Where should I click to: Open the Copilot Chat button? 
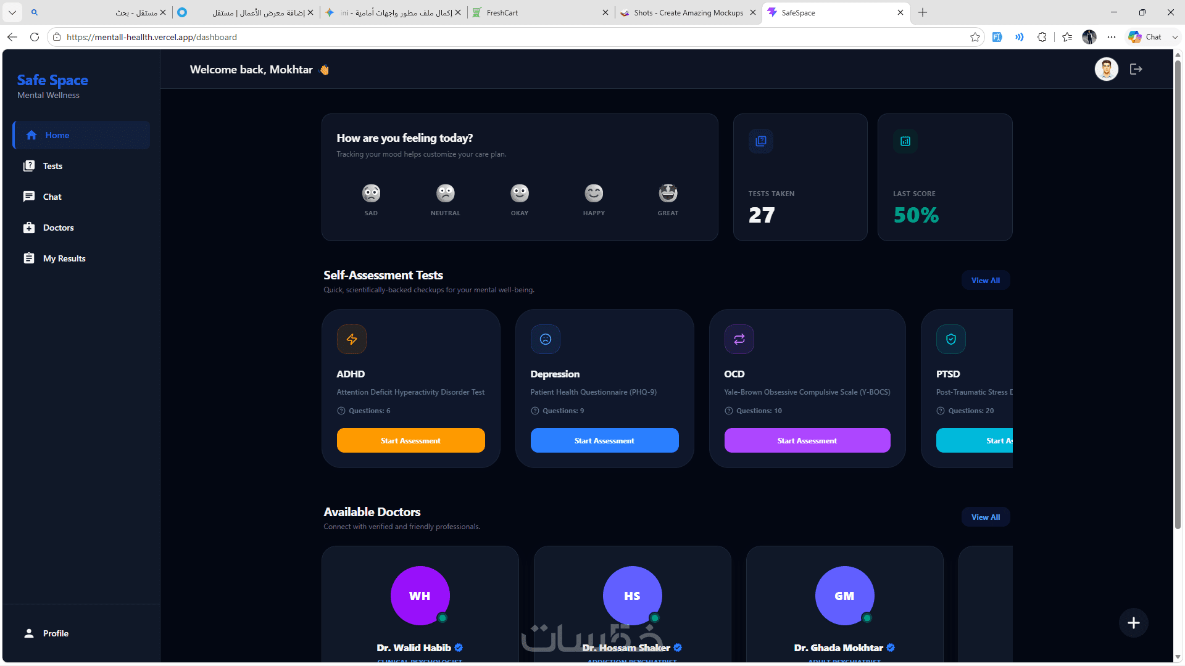(1145, 37)
